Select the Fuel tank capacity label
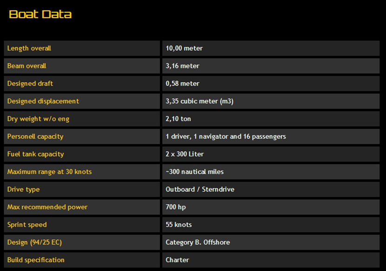The image size is (386, 271). point(36,154)
